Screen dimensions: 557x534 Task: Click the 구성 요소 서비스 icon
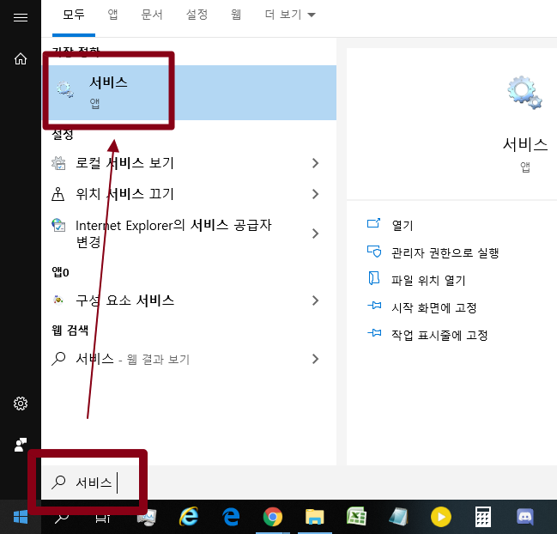coord(58,300)
